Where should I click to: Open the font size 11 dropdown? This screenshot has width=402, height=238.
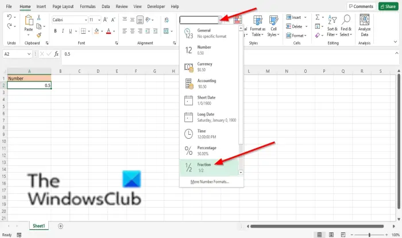(x=99, y=20)
